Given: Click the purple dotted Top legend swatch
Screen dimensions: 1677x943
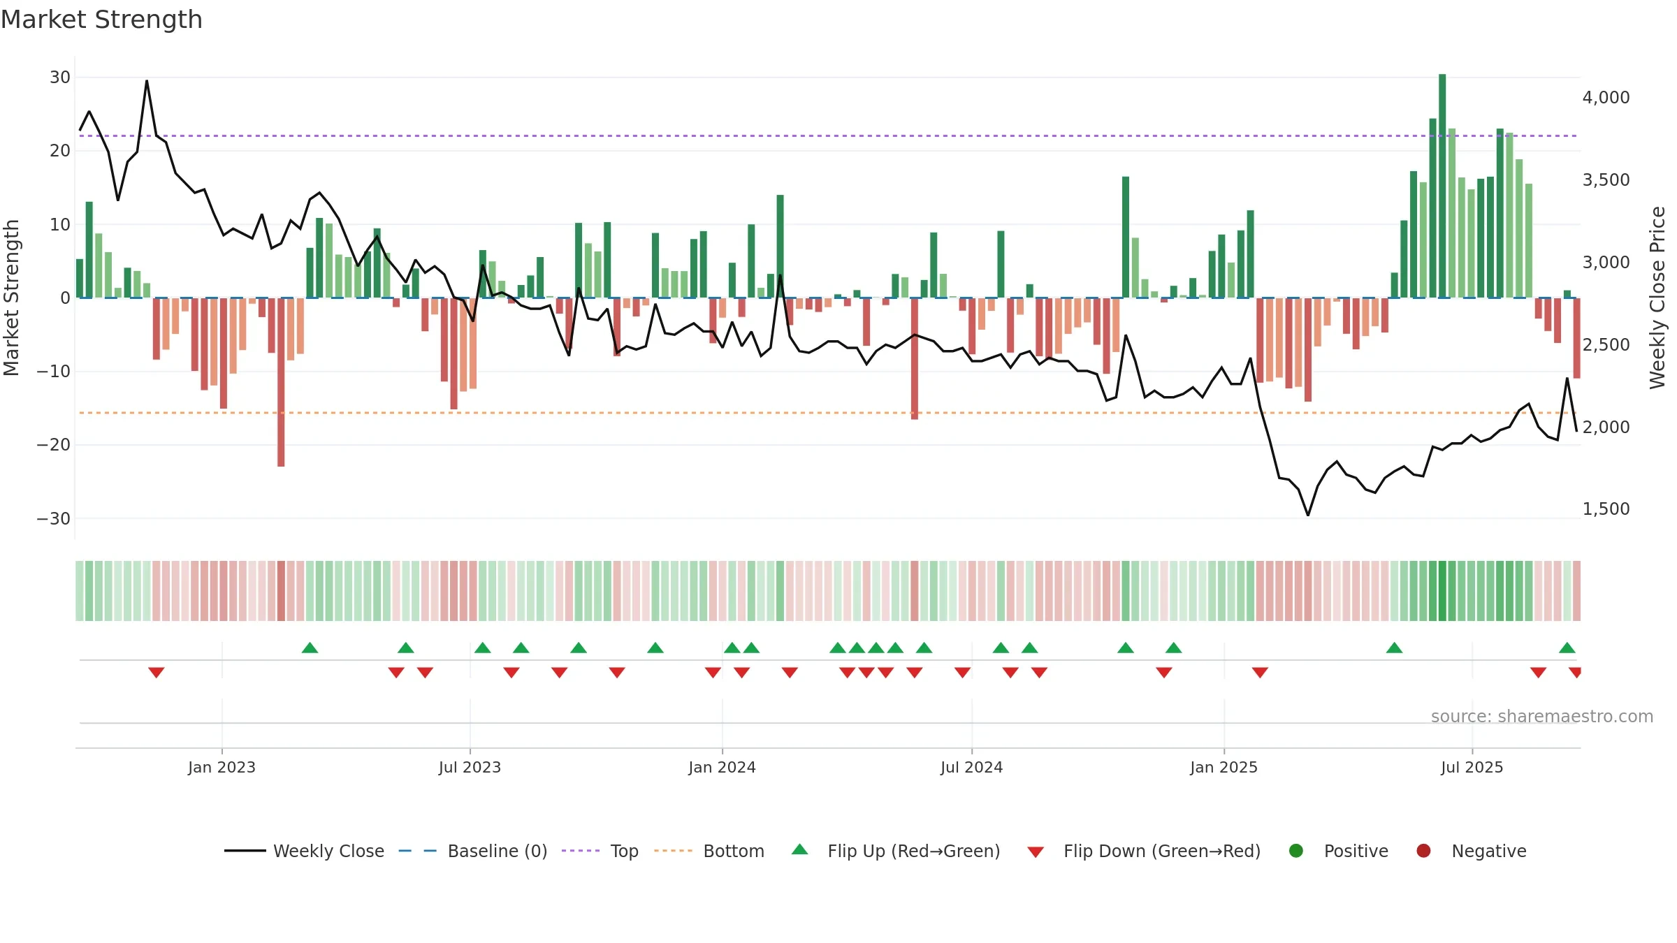Looking at the screenshot, I should [581, 851].
